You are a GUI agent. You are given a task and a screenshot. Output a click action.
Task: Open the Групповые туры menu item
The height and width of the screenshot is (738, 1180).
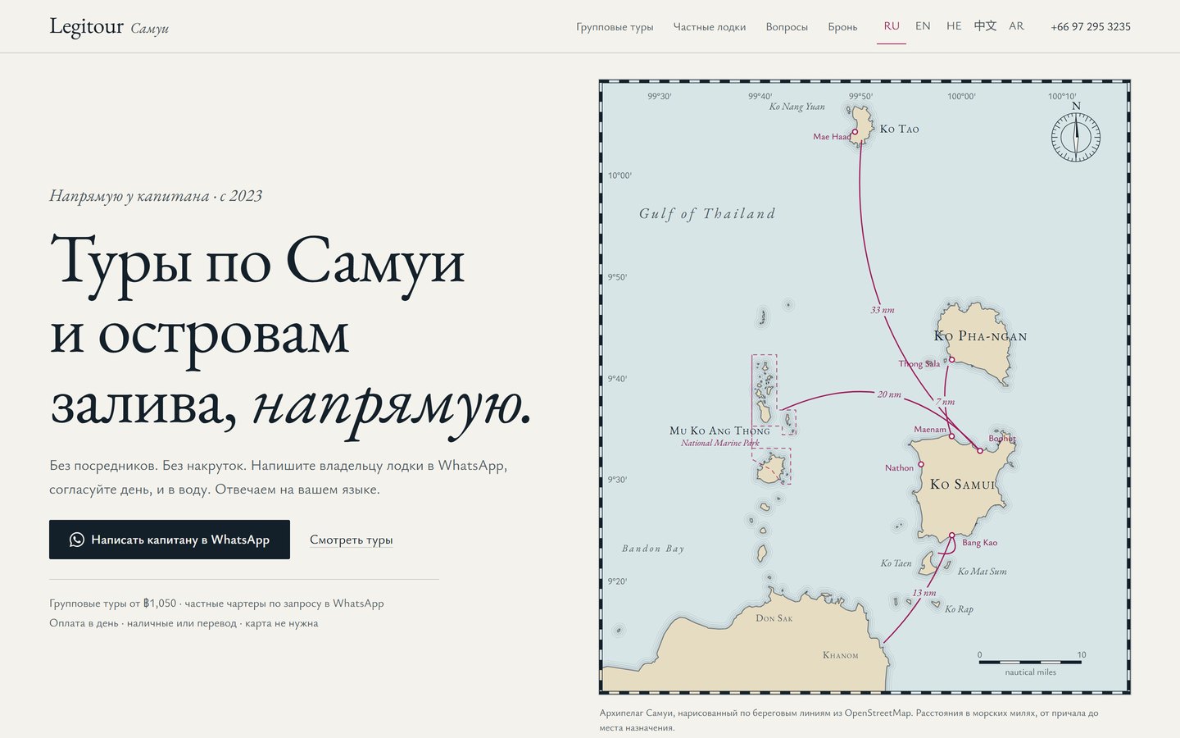[x=615, y=27]
